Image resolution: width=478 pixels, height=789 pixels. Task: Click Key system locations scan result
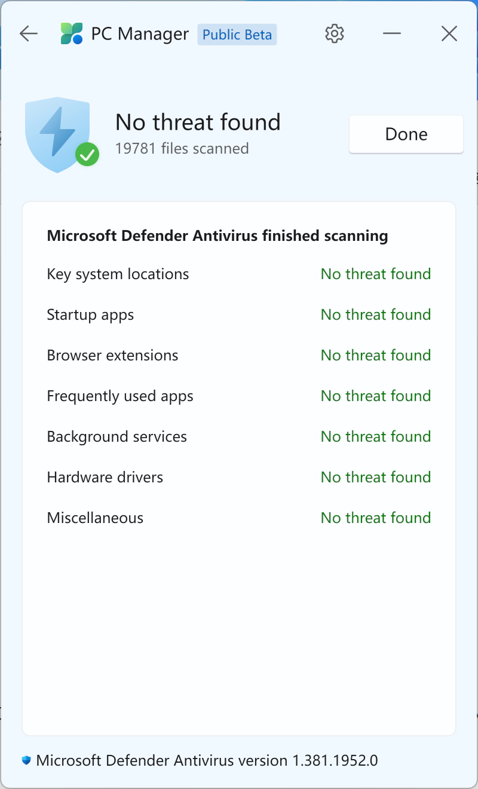pyautogui.click(x=376, y=274)
